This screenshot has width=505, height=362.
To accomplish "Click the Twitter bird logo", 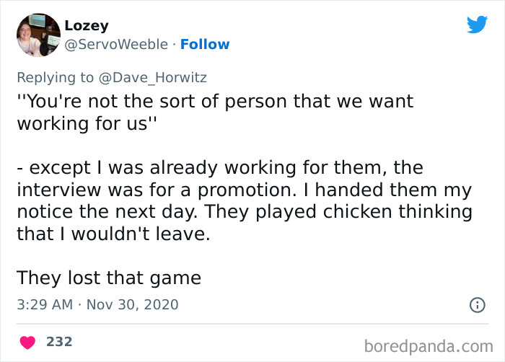I will click(477, 25).
